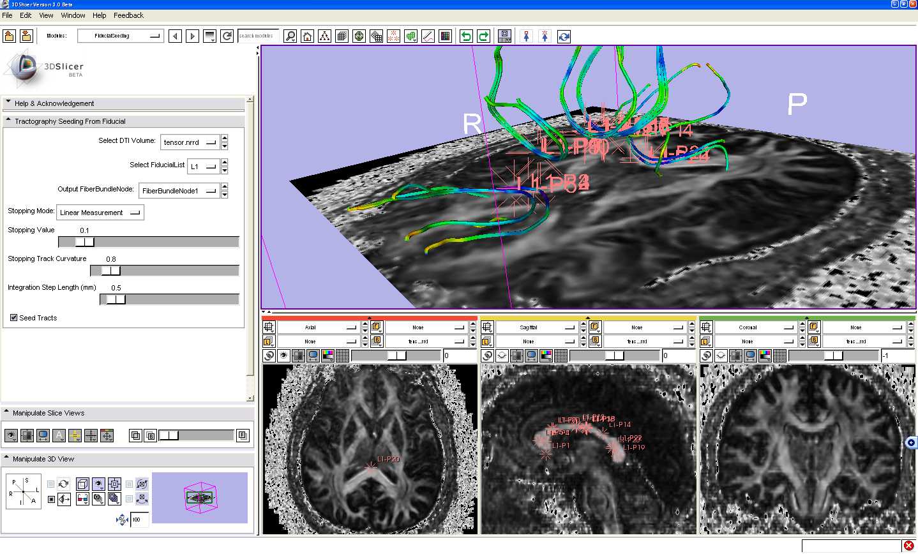The width and height of the screenshot is (918, 554).
Task: Toggle slice visibility eye in Axial viewer
Action: pos(284,356)
